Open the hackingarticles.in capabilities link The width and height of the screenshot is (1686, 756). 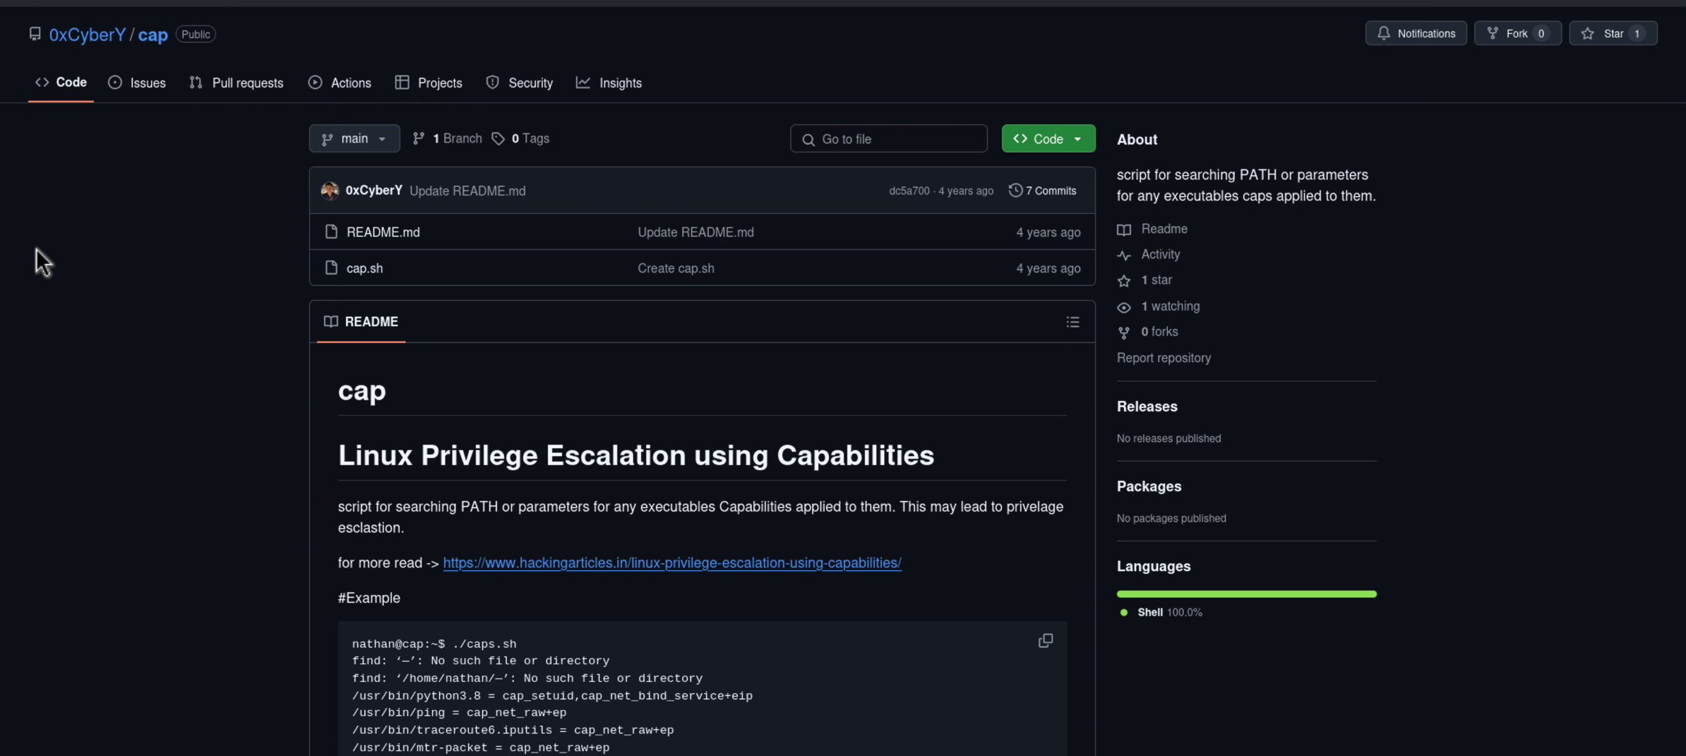tap(672, 563)
